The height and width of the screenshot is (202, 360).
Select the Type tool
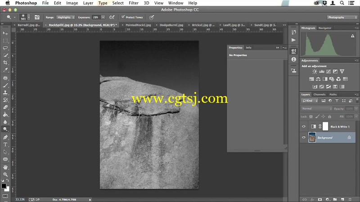click(5, 145)
